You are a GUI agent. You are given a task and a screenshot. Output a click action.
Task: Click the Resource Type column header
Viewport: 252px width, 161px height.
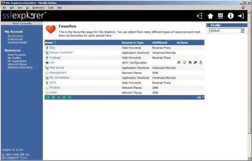pyautogui.click(x=133, y=43)
